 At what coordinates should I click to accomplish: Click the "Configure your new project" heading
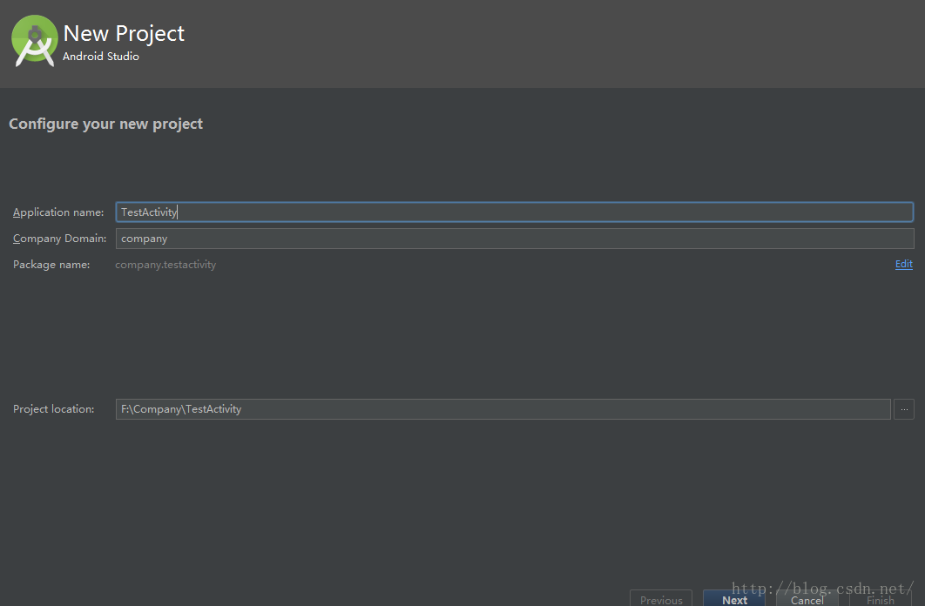(105, 125)
